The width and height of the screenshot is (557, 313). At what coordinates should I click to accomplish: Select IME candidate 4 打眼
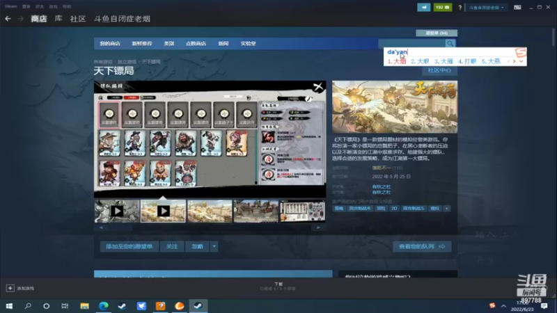click(x=467, y=61)
